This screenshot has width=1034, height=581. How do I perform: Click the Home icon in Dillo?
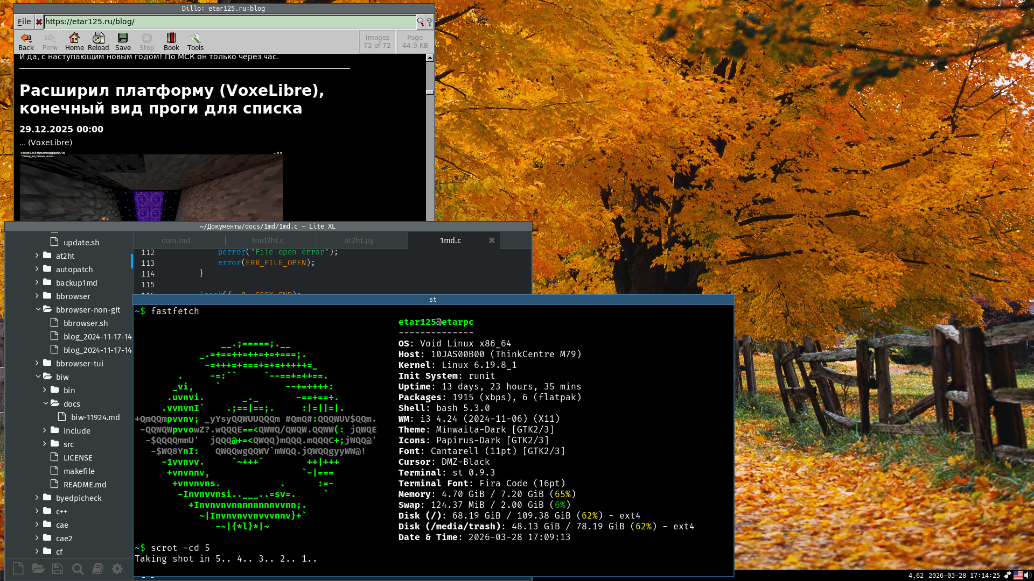click(x=74, y=41)
